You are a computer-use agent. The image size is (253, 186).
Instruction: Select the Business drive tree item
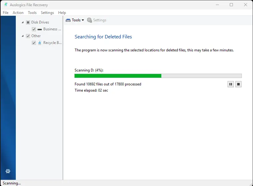tap(52, 29)
